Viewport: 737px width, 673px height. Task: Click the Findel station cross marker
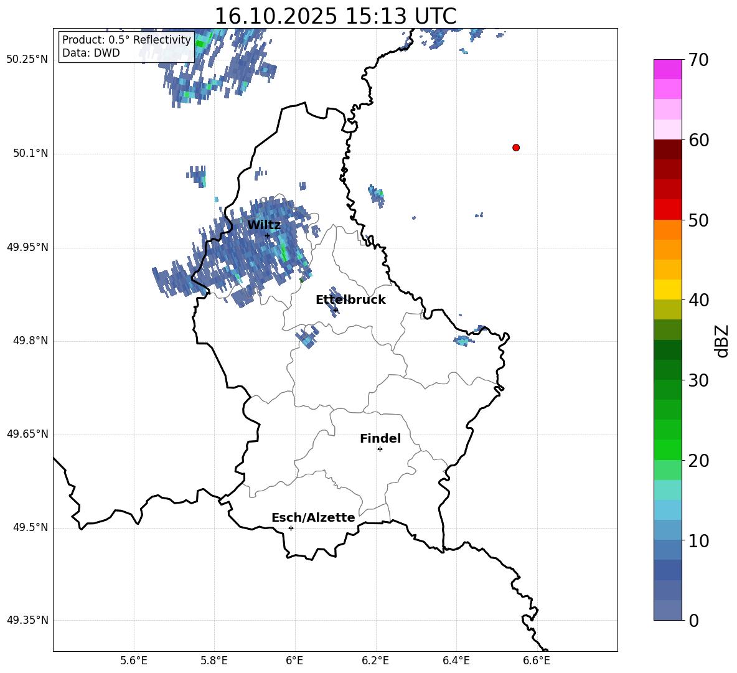tap(380, 449)
